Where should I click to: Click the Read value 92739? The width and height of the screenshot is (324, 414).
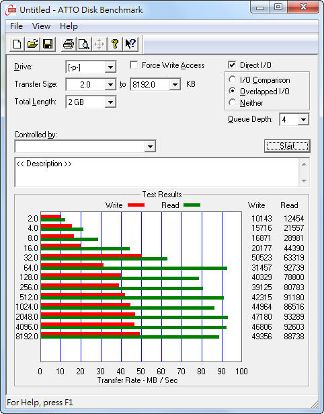(x=294, y=268)
